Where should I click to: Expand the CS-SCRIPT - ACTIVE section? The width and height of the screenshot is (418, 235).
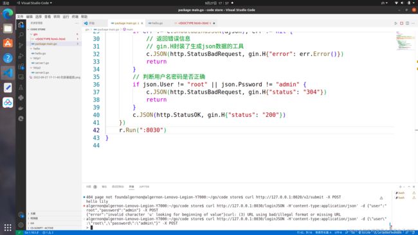pyautogui.click(x=42, y=228)
